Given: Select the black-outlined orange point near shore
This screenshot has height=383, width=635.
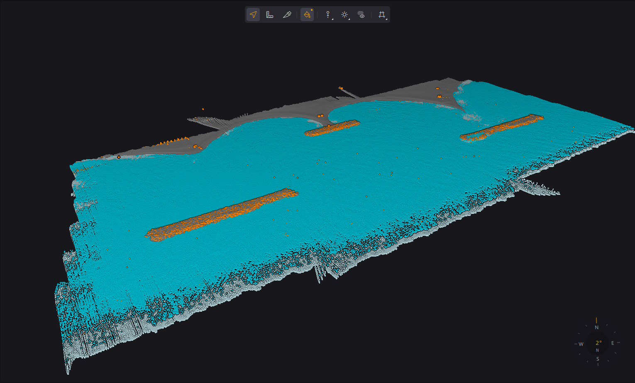Looking at the screenshot, I should [119, 157].
